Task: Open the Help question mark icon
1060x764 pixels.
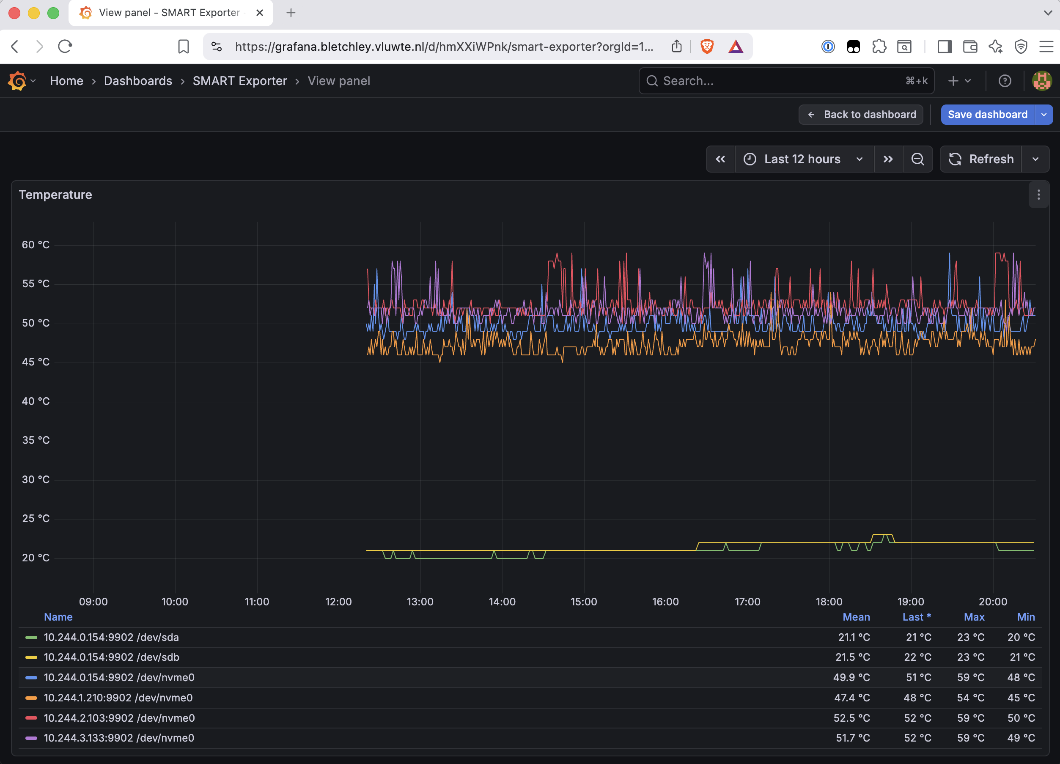Action: [1005, 81]
